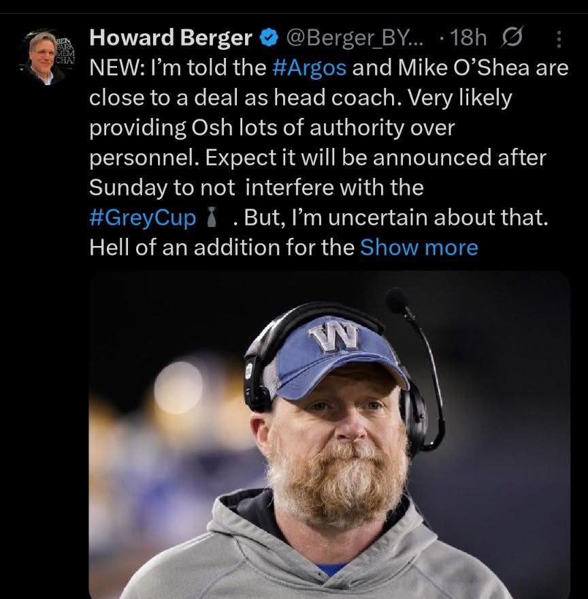The height and width of the screenshot is (599, 588).
Task: Open the attached coach photo
Action: tap(329, 435)
